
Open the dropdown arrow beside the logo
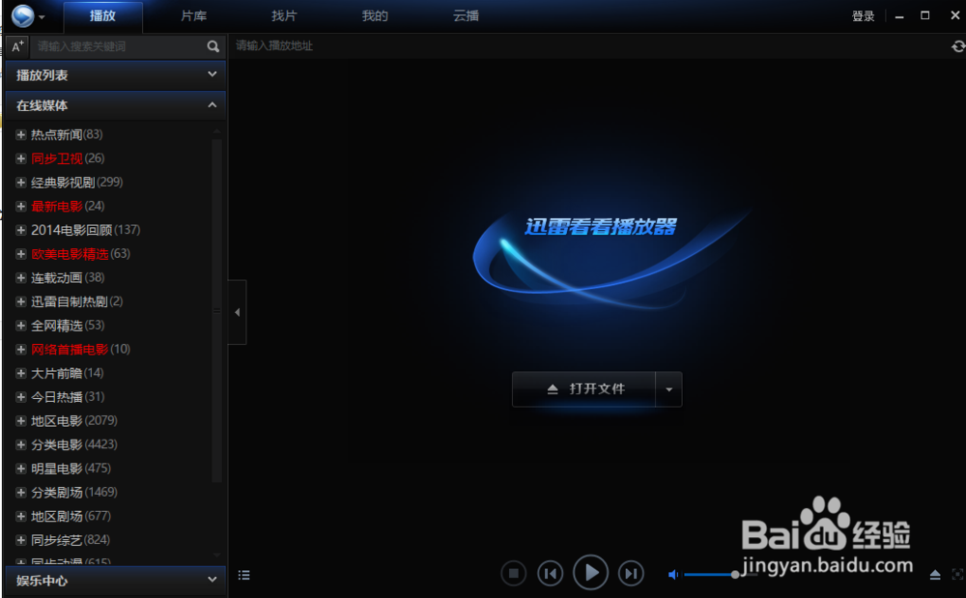[42, 17]
